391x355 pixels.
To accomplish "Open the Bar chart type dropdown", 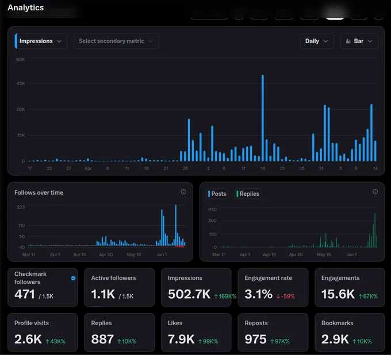I will coord(359,41).
